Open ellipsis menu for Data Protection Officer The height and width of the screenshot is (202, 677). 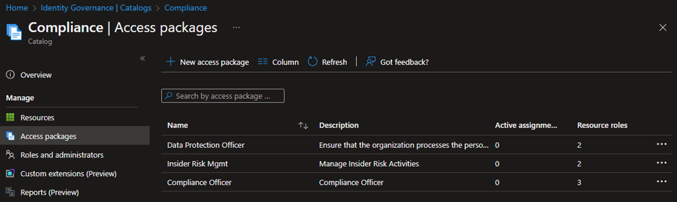[661, 144]
